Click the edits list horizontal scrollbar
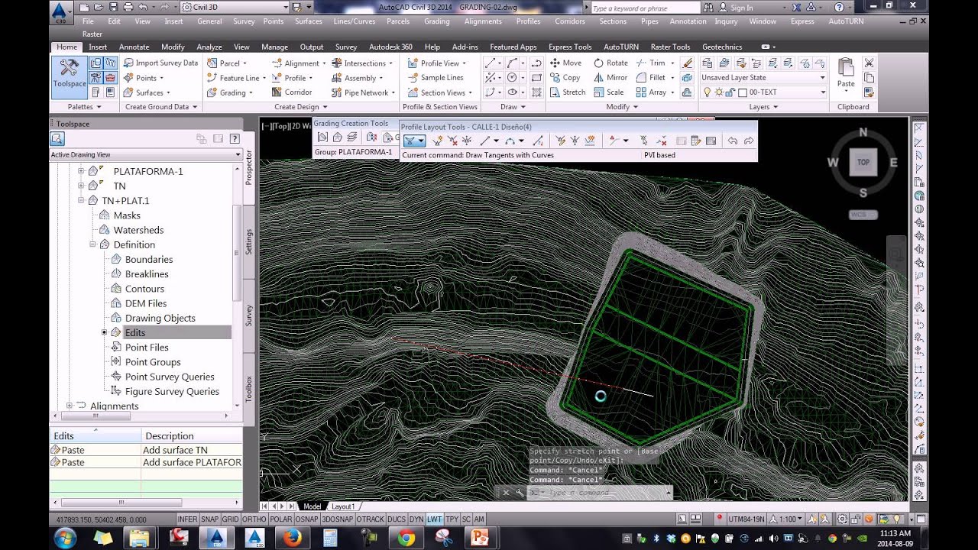Image resolution: width=978 pixels, height=550 pixels. pos(121,502)
